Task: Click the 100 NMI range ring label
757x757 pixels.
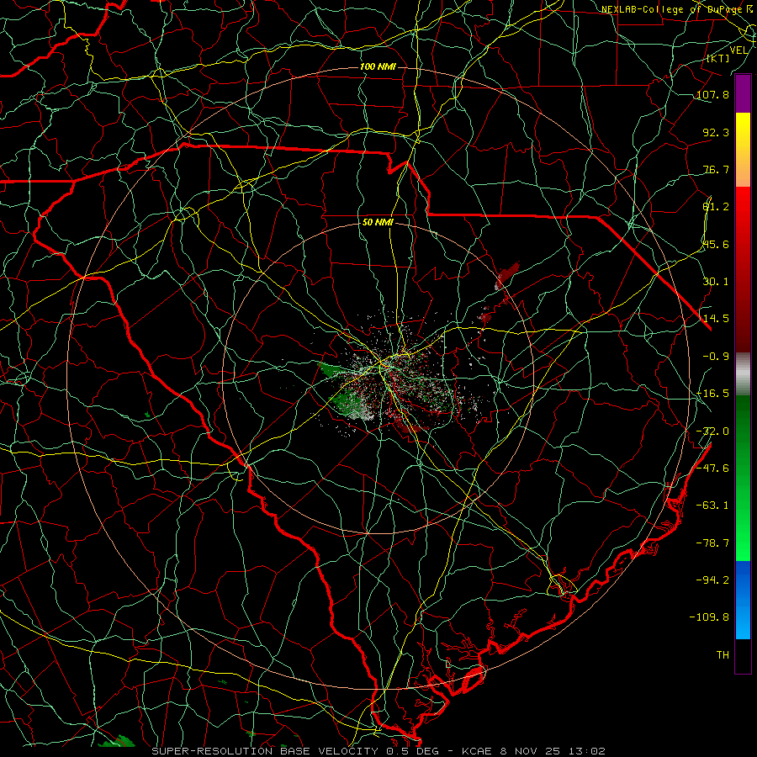Action: pyautogui.click(x=378, y=66)
